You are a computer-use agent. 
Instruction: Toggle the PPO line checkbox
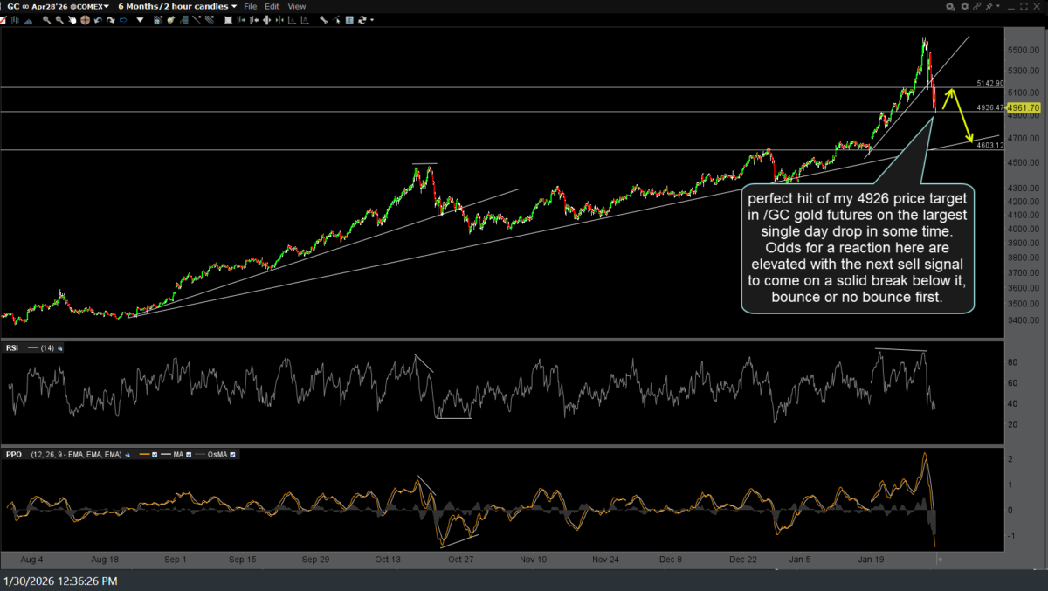155,454
